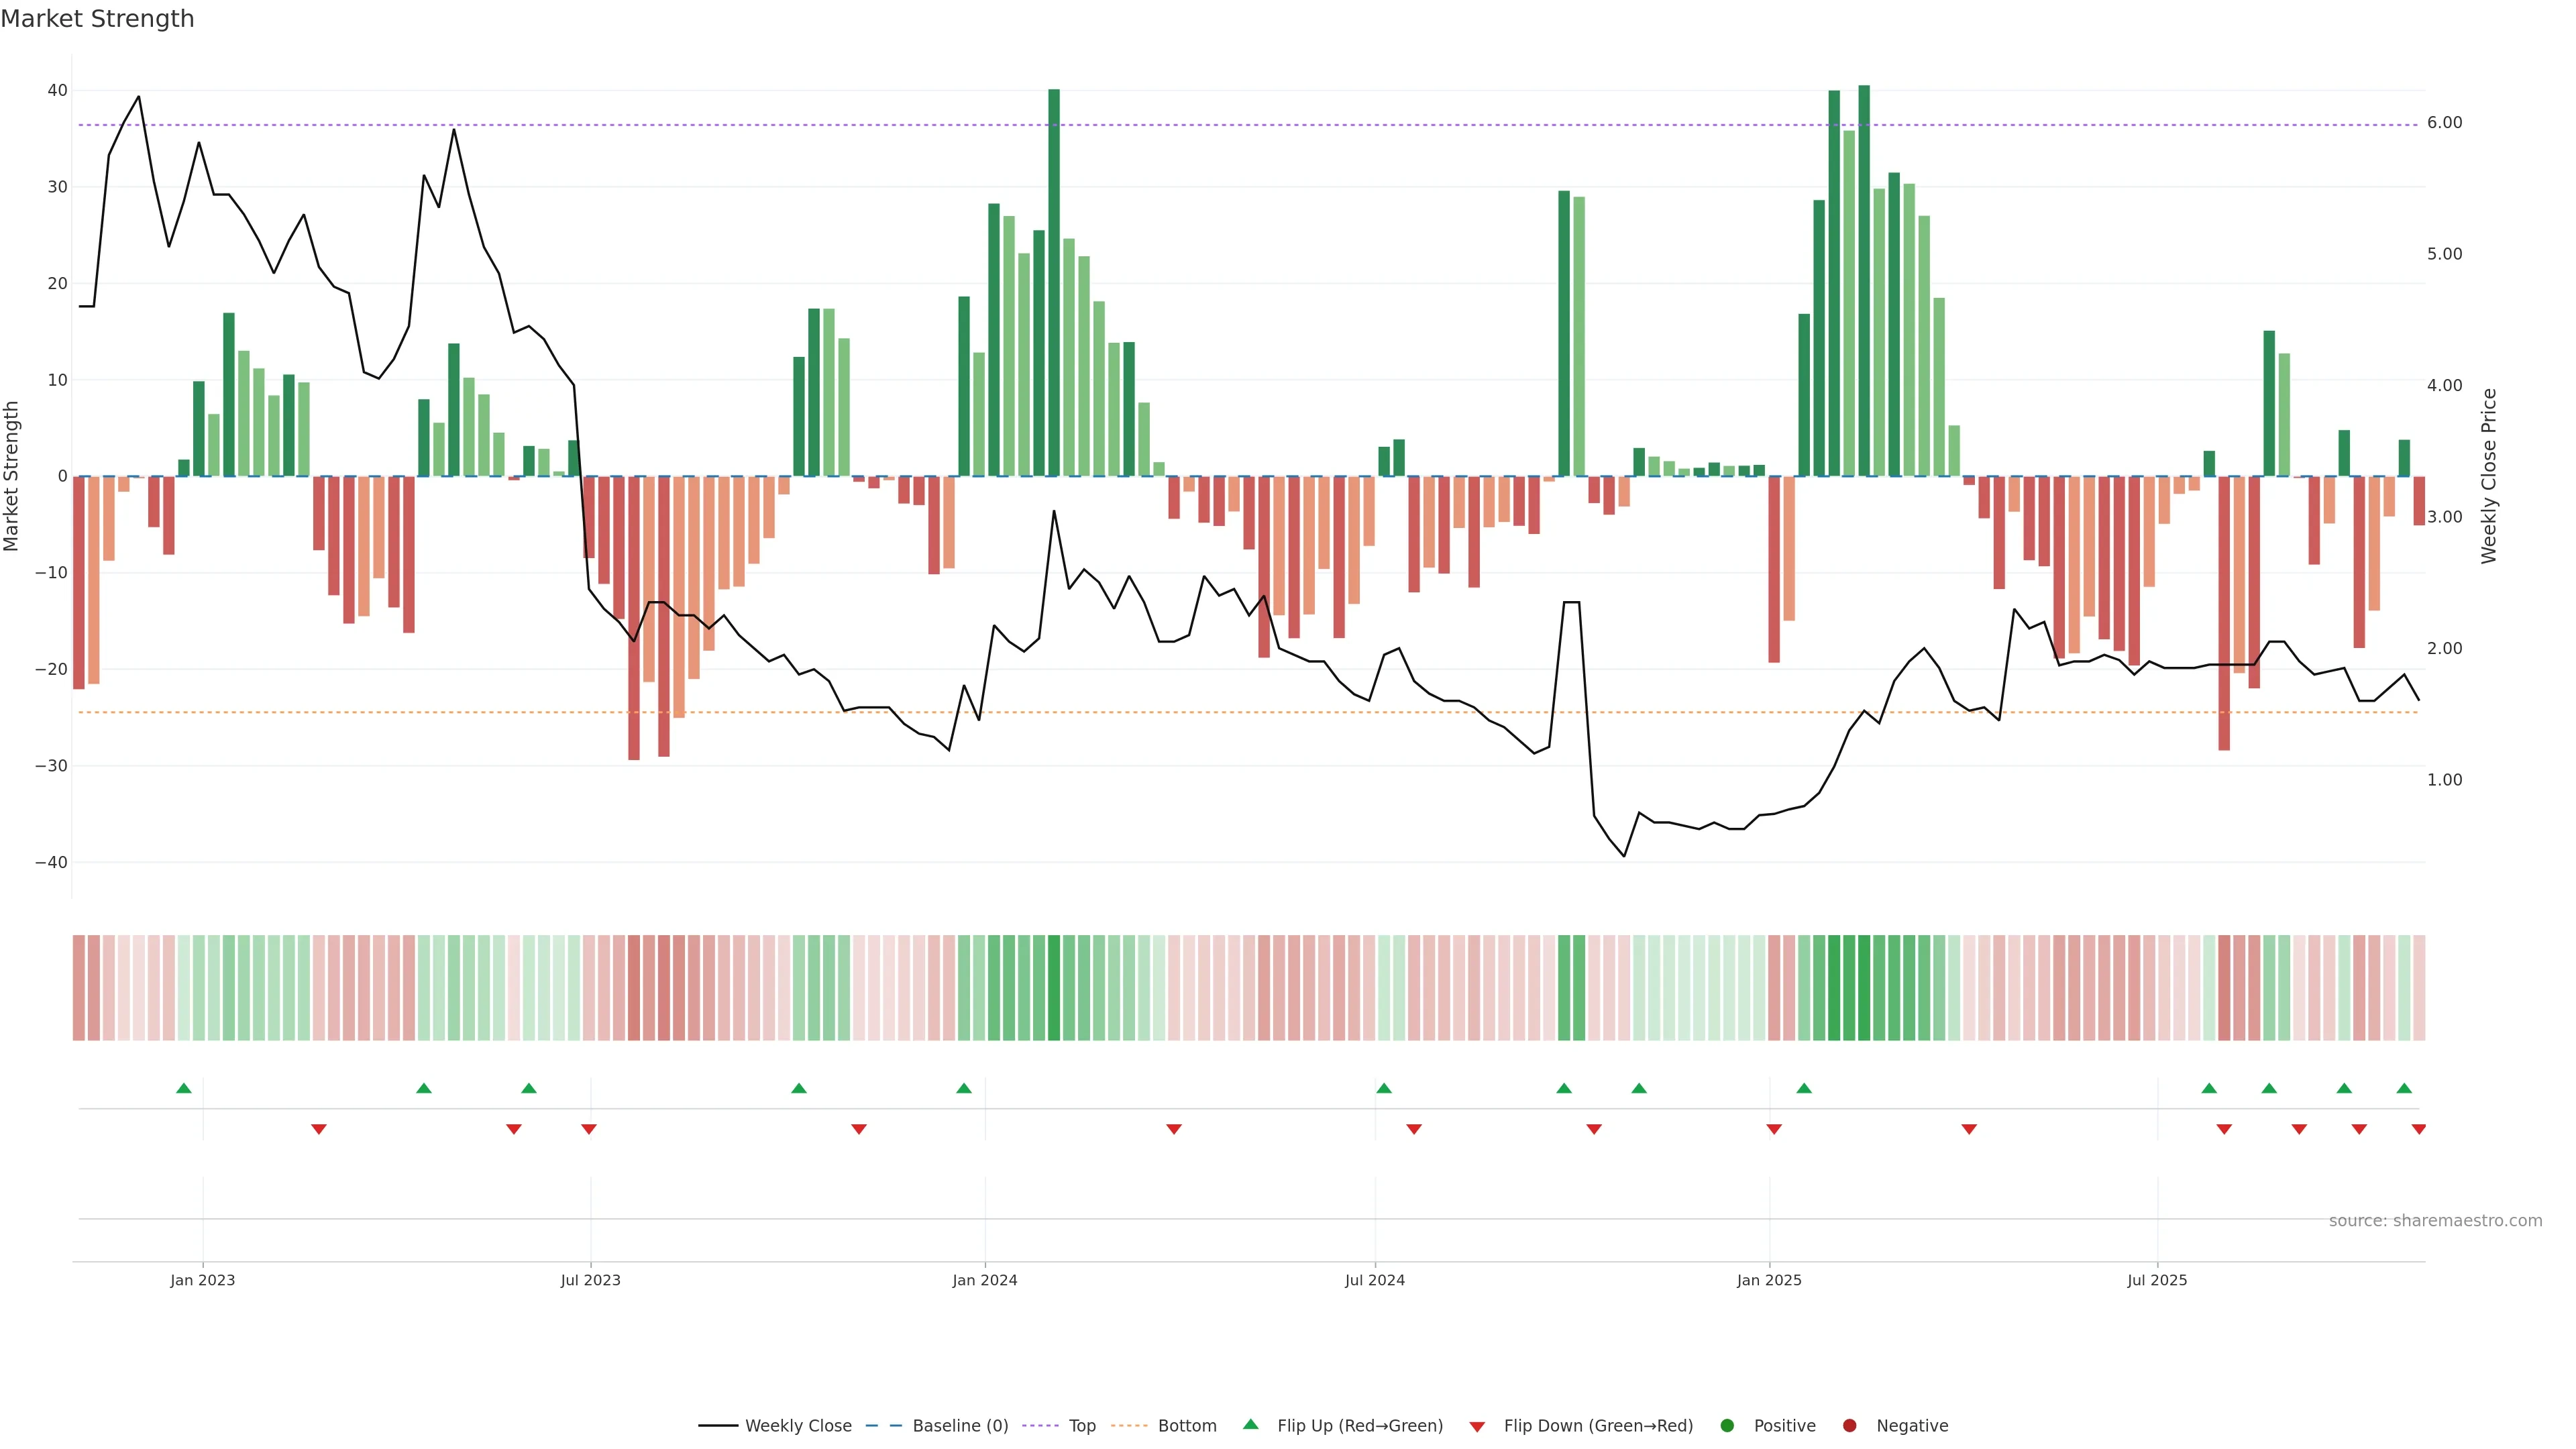Click the last red flip-down triangle marker

click(x=2418, y=1129)
